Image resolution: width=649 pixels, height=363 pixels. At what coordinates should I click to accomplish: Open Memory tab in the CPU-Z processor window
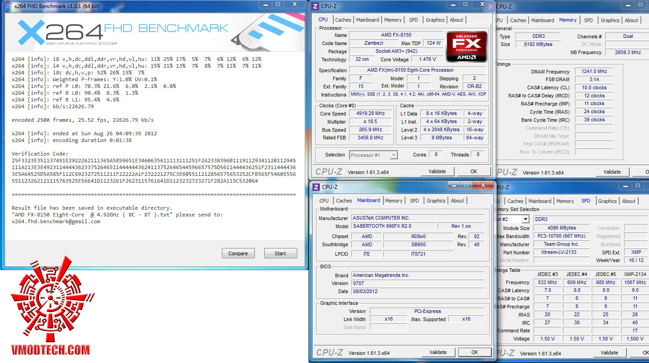click(393, 20)
